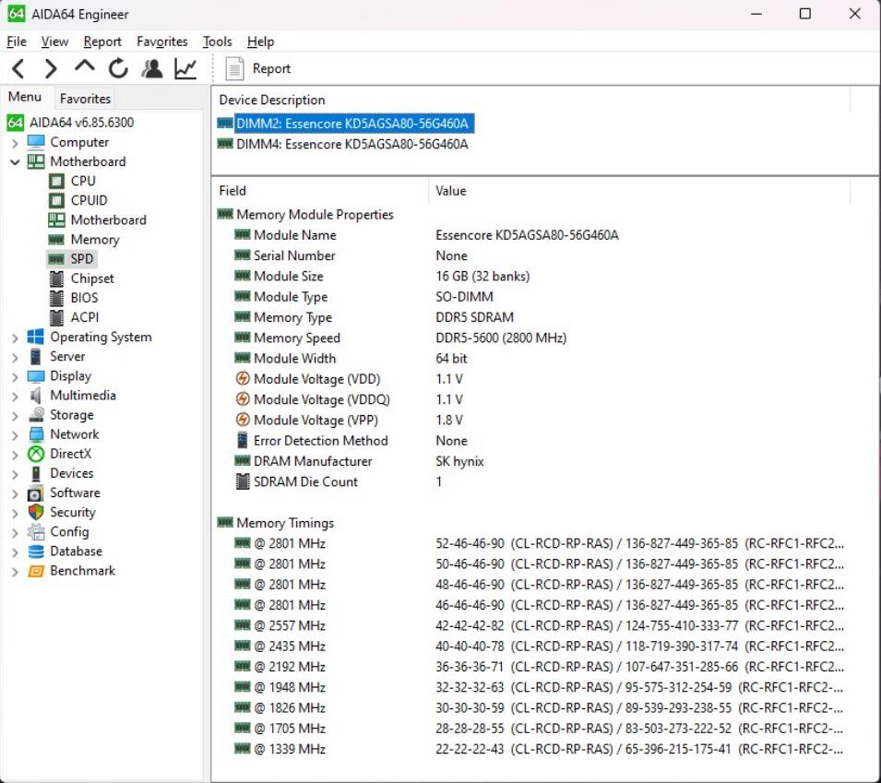The image size is (881, 783).
Task: Click the ACPI chip icon in the tree
Action: 56,317
